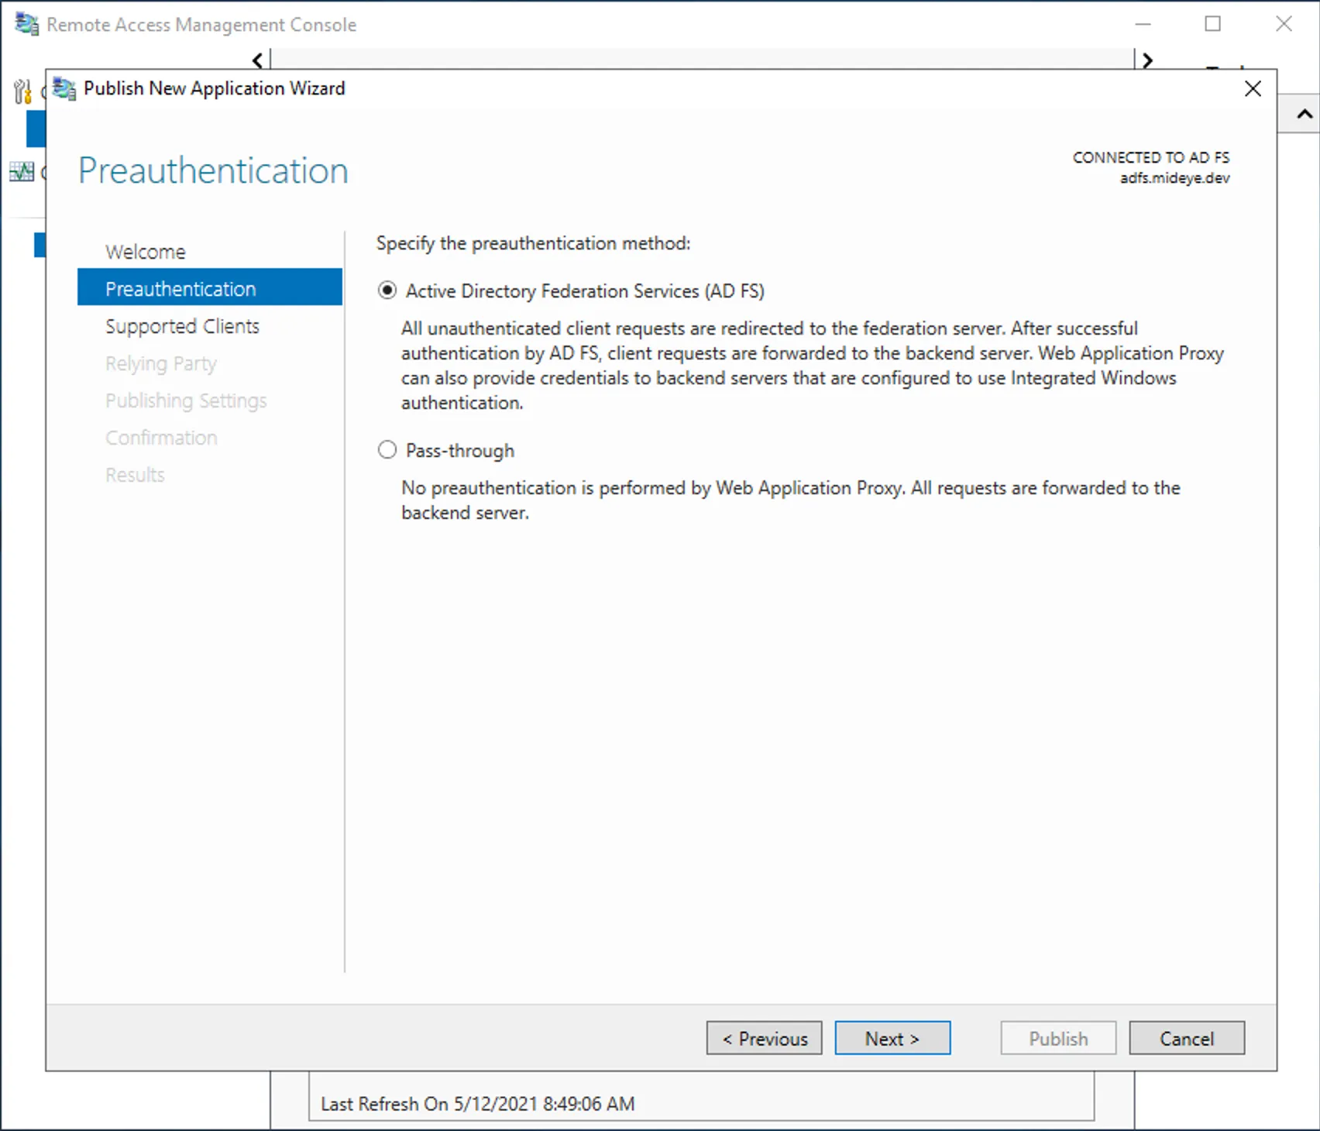Click the Previous button
This screenshot has height=1131, width=1320.
click(x=764, y=1038)
